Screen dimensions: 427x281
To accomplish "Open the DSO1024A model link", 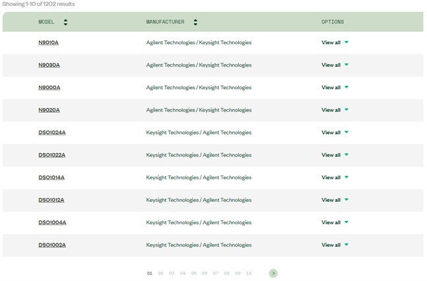I will point(51,133).
